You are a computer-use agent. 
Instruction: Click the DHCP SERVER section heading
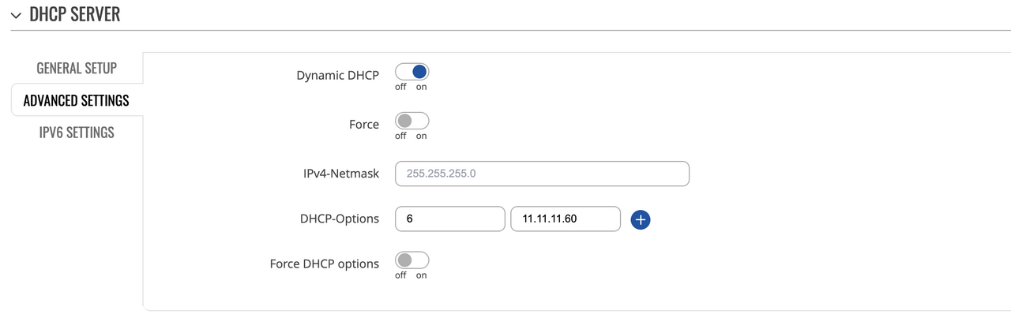(74, 14)
